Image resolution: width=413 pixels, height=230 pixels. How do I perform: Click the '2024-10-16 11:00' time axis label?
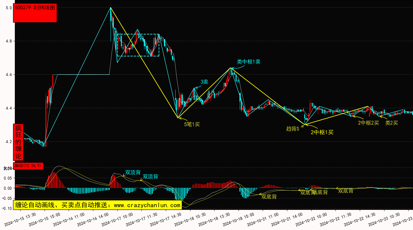69,219
